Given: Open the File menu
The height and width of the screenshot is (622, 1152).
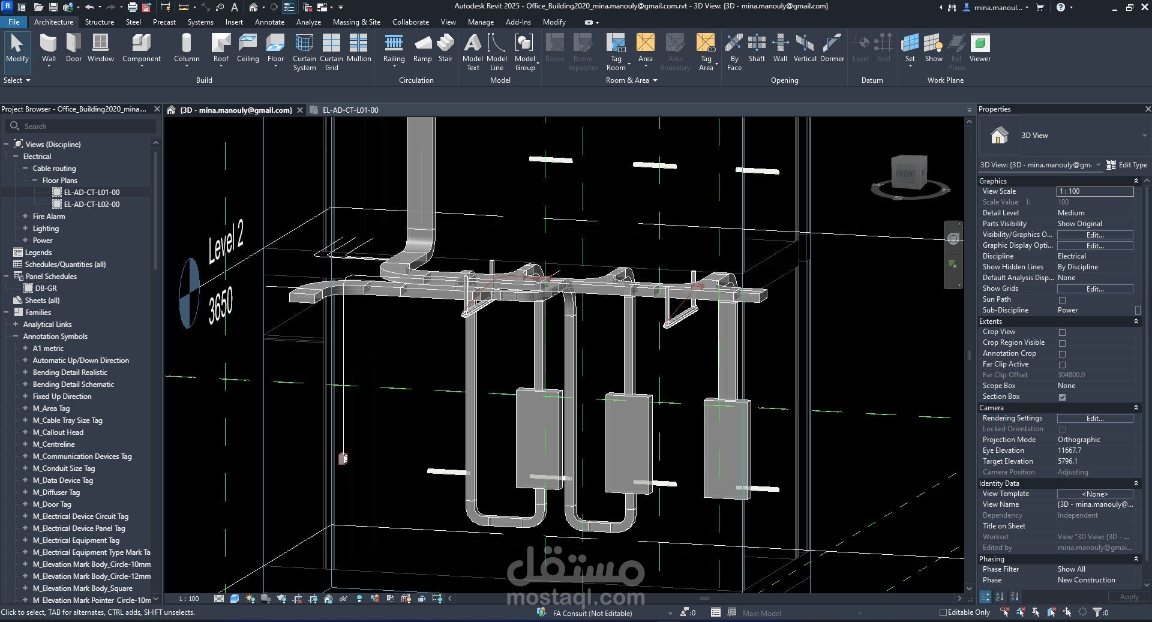Looking at the screenshot, I should pyautogui.click(x=14, y=22).
